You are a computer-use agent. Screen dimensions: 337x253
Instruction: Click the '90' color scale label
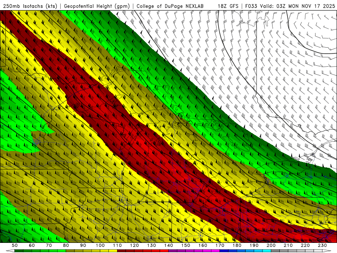83,245
